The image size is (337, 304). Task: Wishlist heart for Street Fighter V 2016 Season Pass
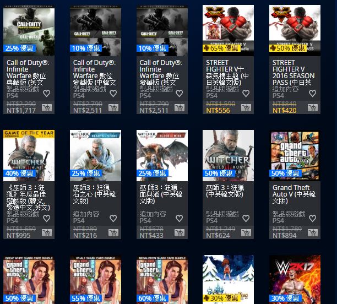(x=313, y=93)
